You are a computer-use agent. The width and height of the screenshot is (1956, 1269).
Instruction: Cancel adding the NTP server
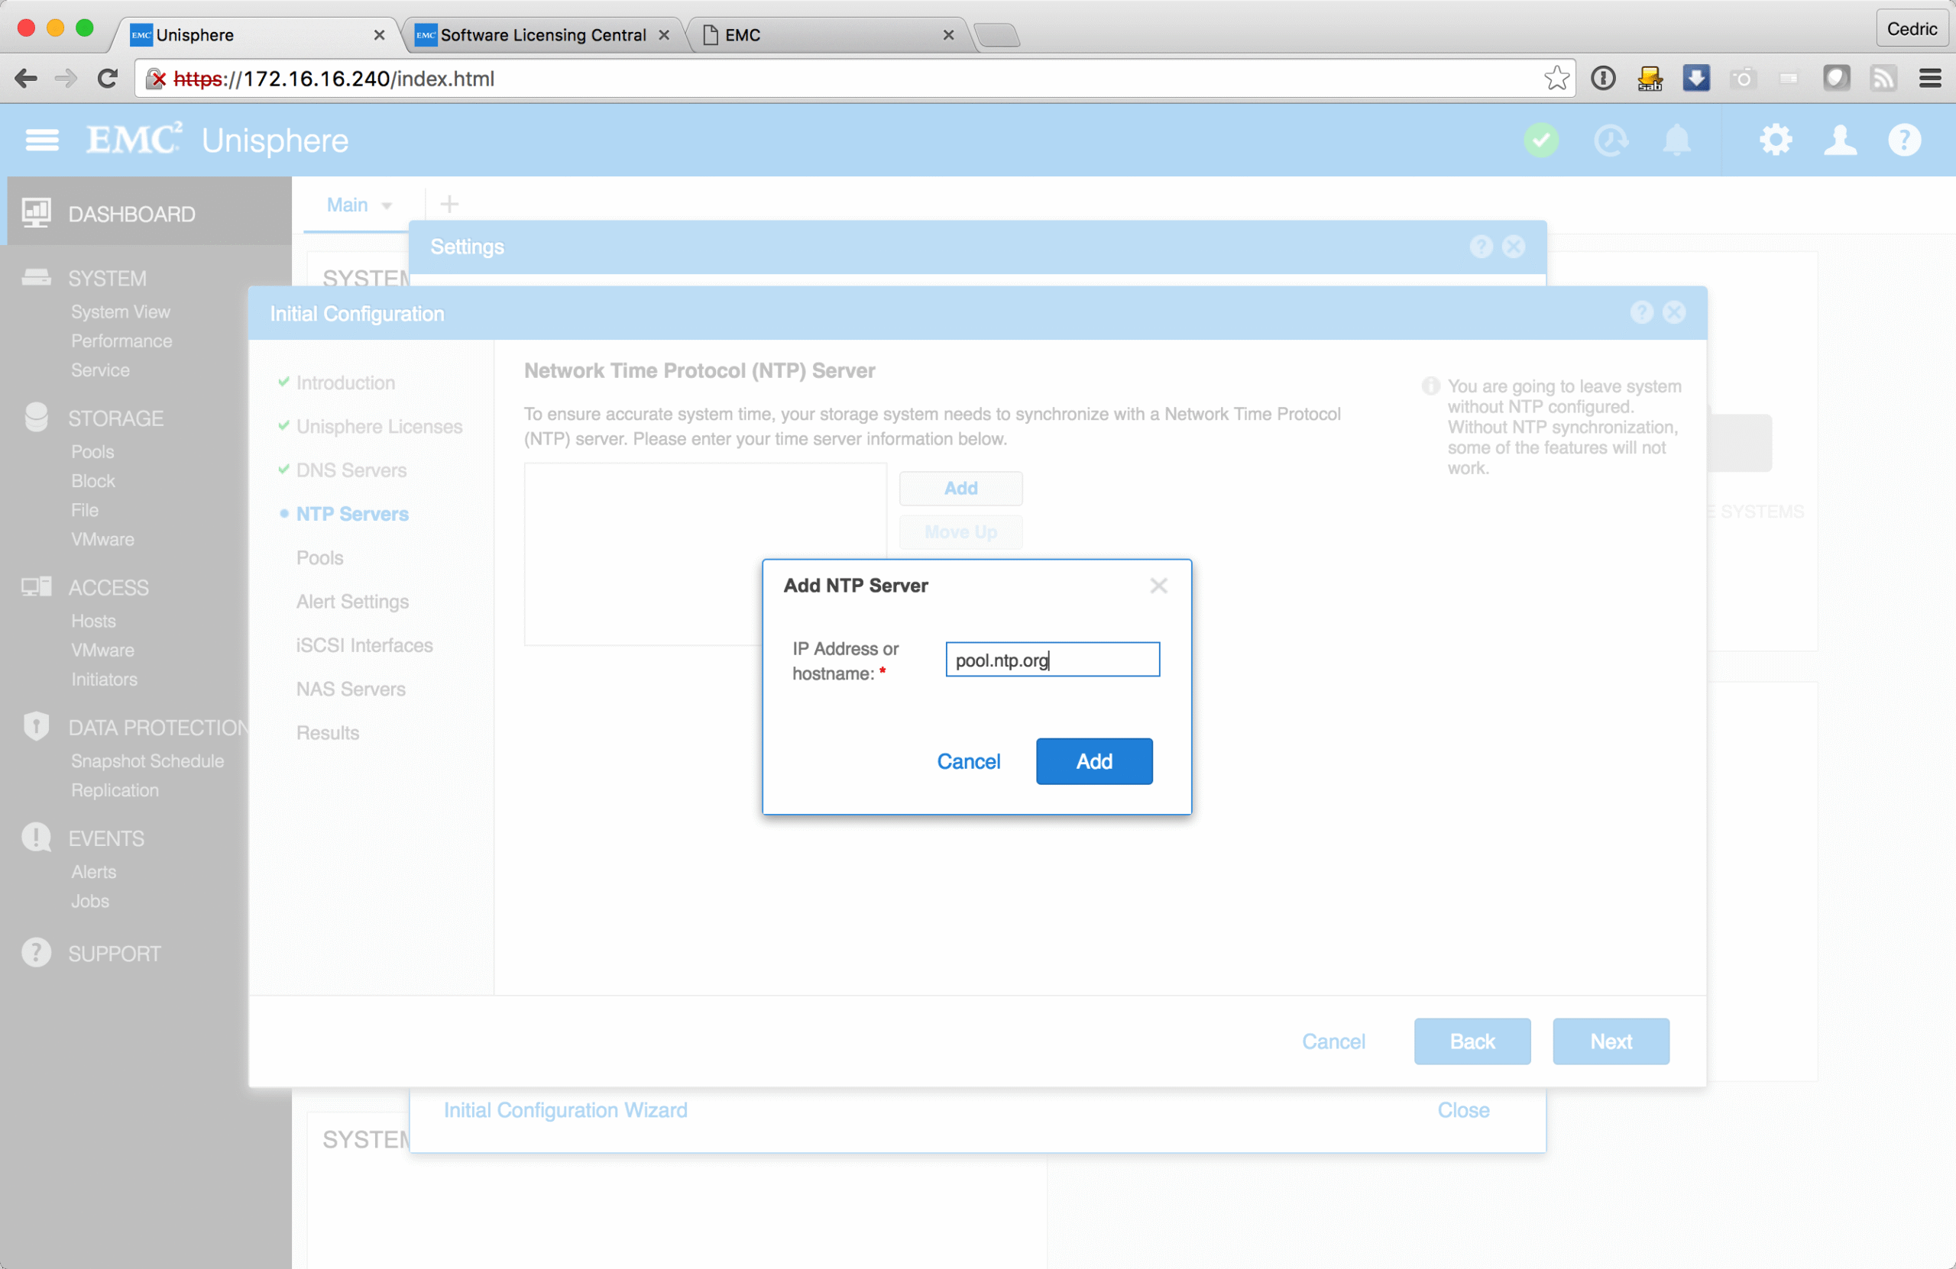(x=968, y=760)
